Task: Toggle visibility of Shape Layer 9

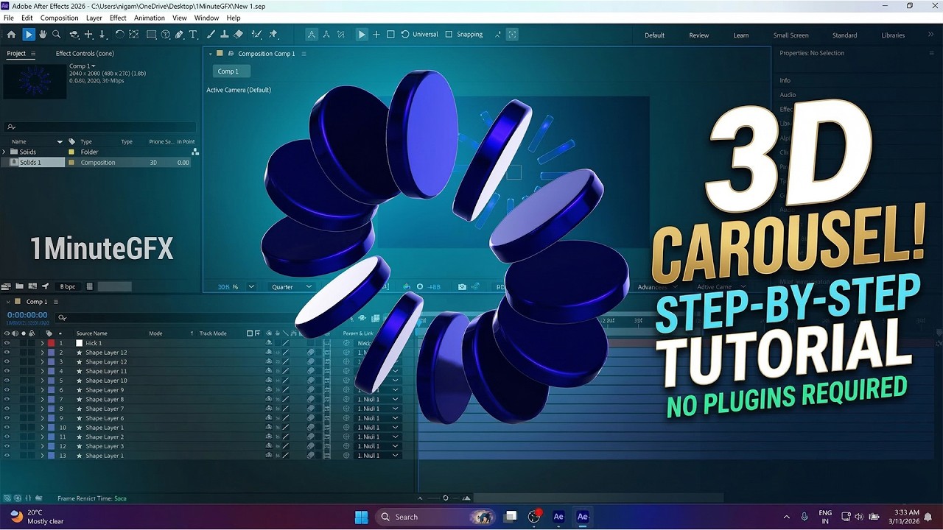Action: click(7, 390)
